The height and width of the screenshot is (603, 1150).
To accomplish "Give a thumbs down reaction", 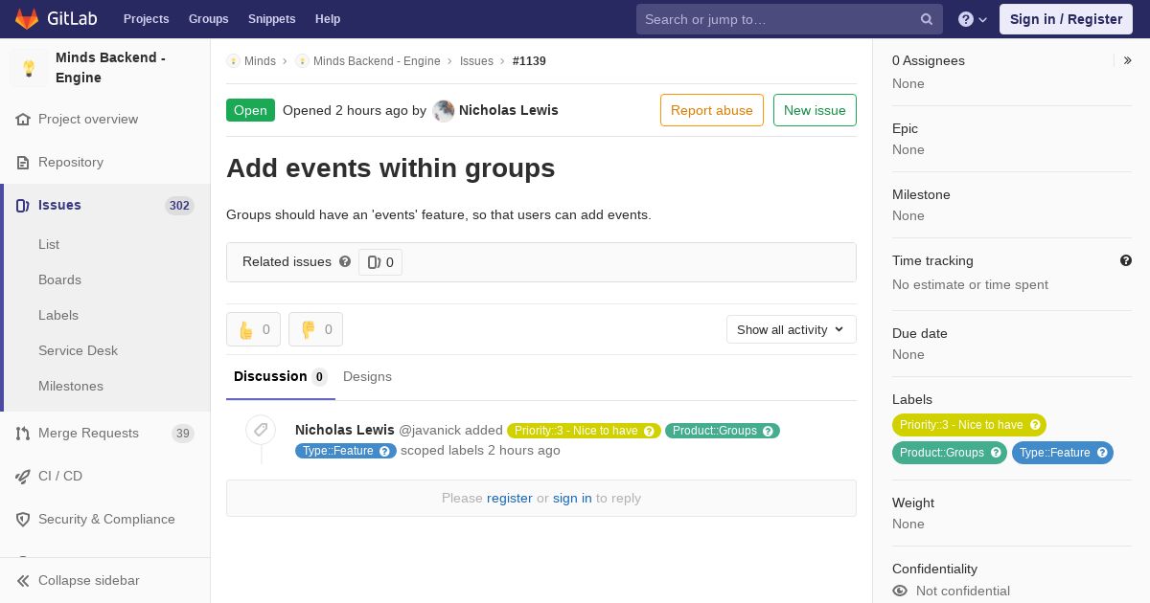I will click(x=315, y=329).
